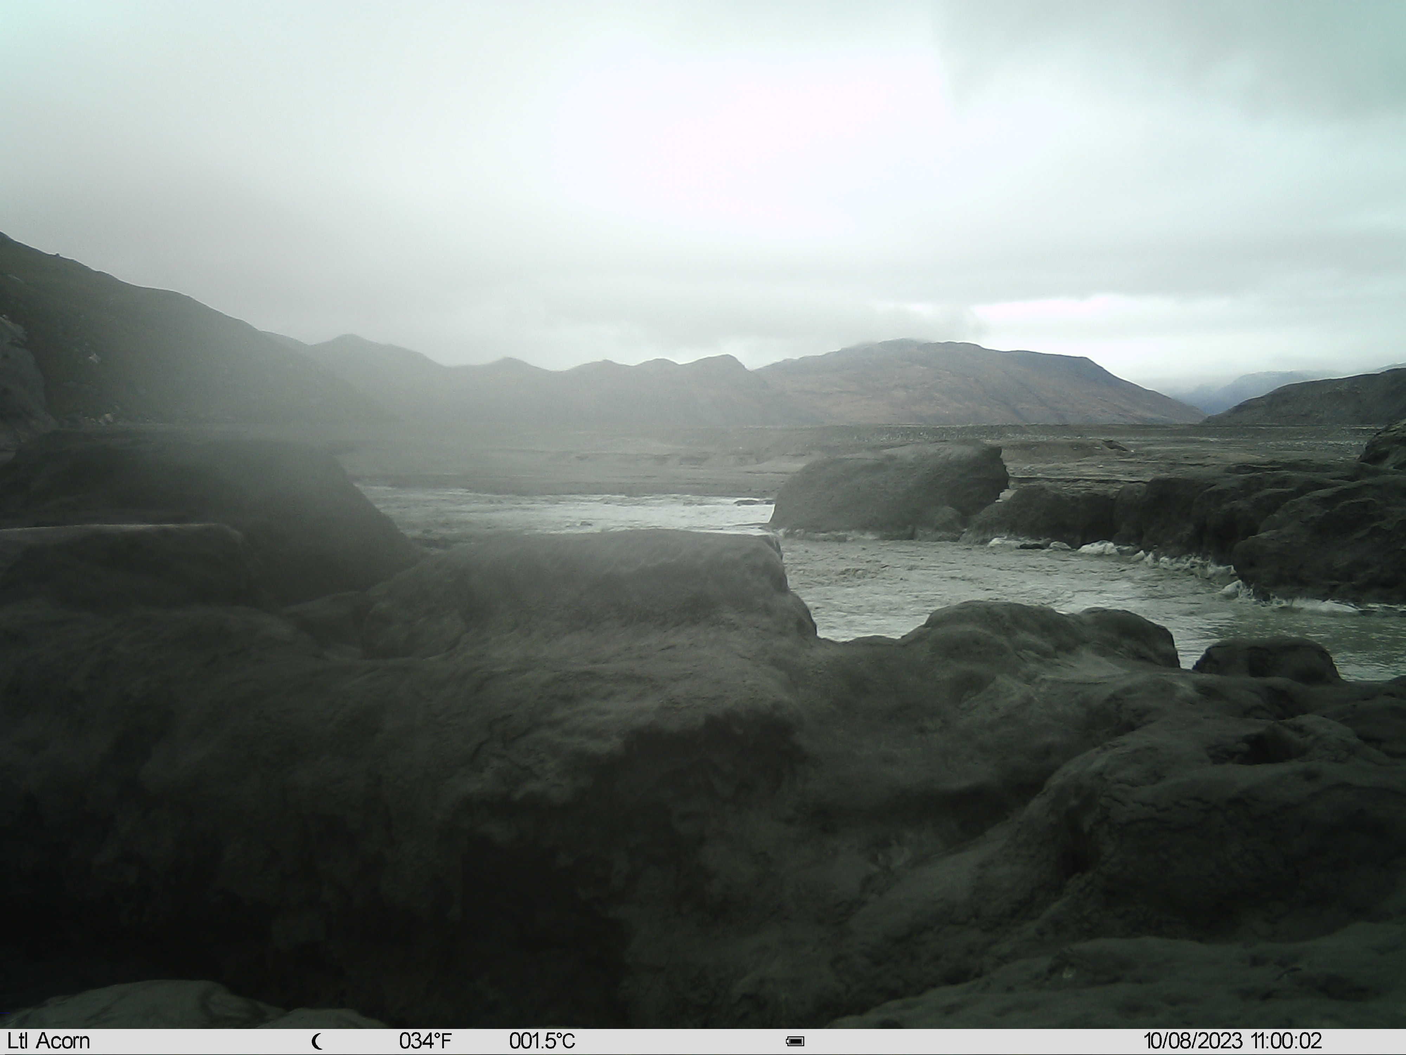Select the Ltl Acorn brand label
The height and width of the screenshot is (1055, 1406).
(49, 1041)
